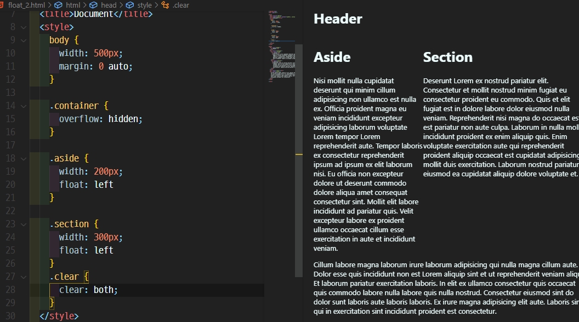Image resolution: width=579 pixels, height=322 pixels.
Task: Click the "Header" heading in the preview
Action: coord(338,19)
